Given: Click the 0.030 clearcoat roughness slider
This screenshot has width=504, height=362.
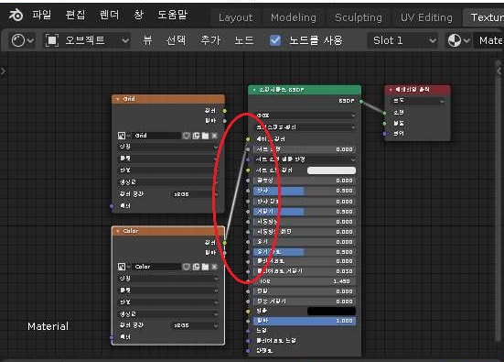Looking at the screenshot, I should point(305,271).
